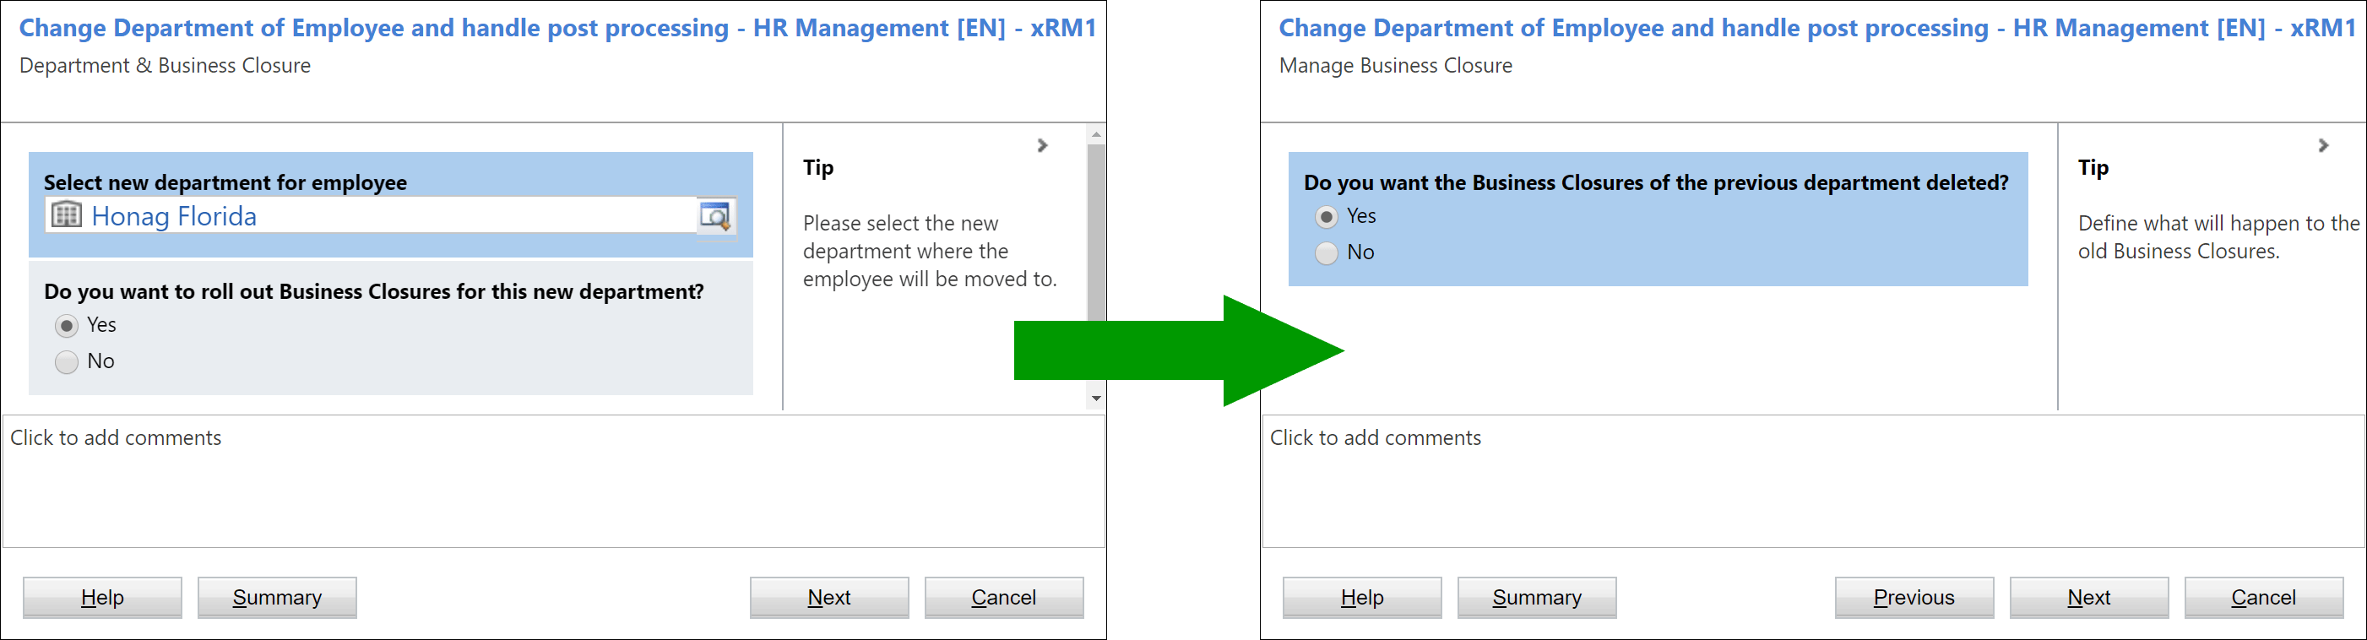Choose Yes to delete previous department closures

tap(1326, 217)
